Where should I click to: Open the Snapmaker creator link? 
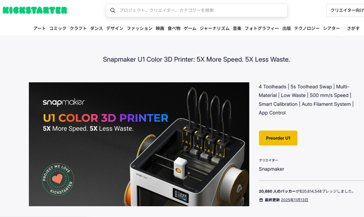pyautogui.click(x=271, y=169)
